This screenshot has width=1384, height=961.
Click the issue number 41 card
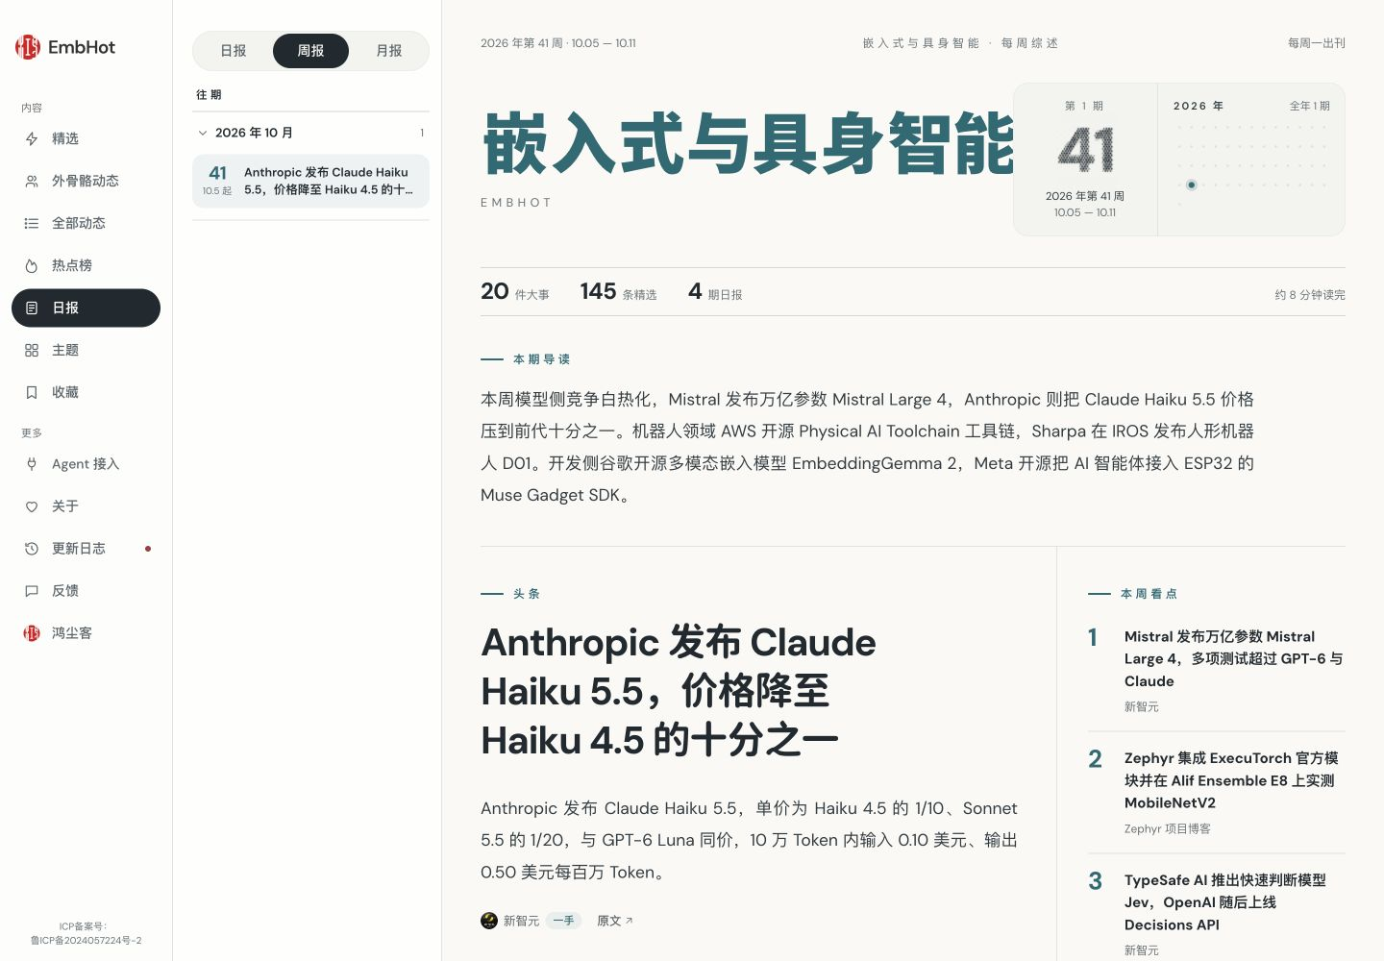point(1085,160)
